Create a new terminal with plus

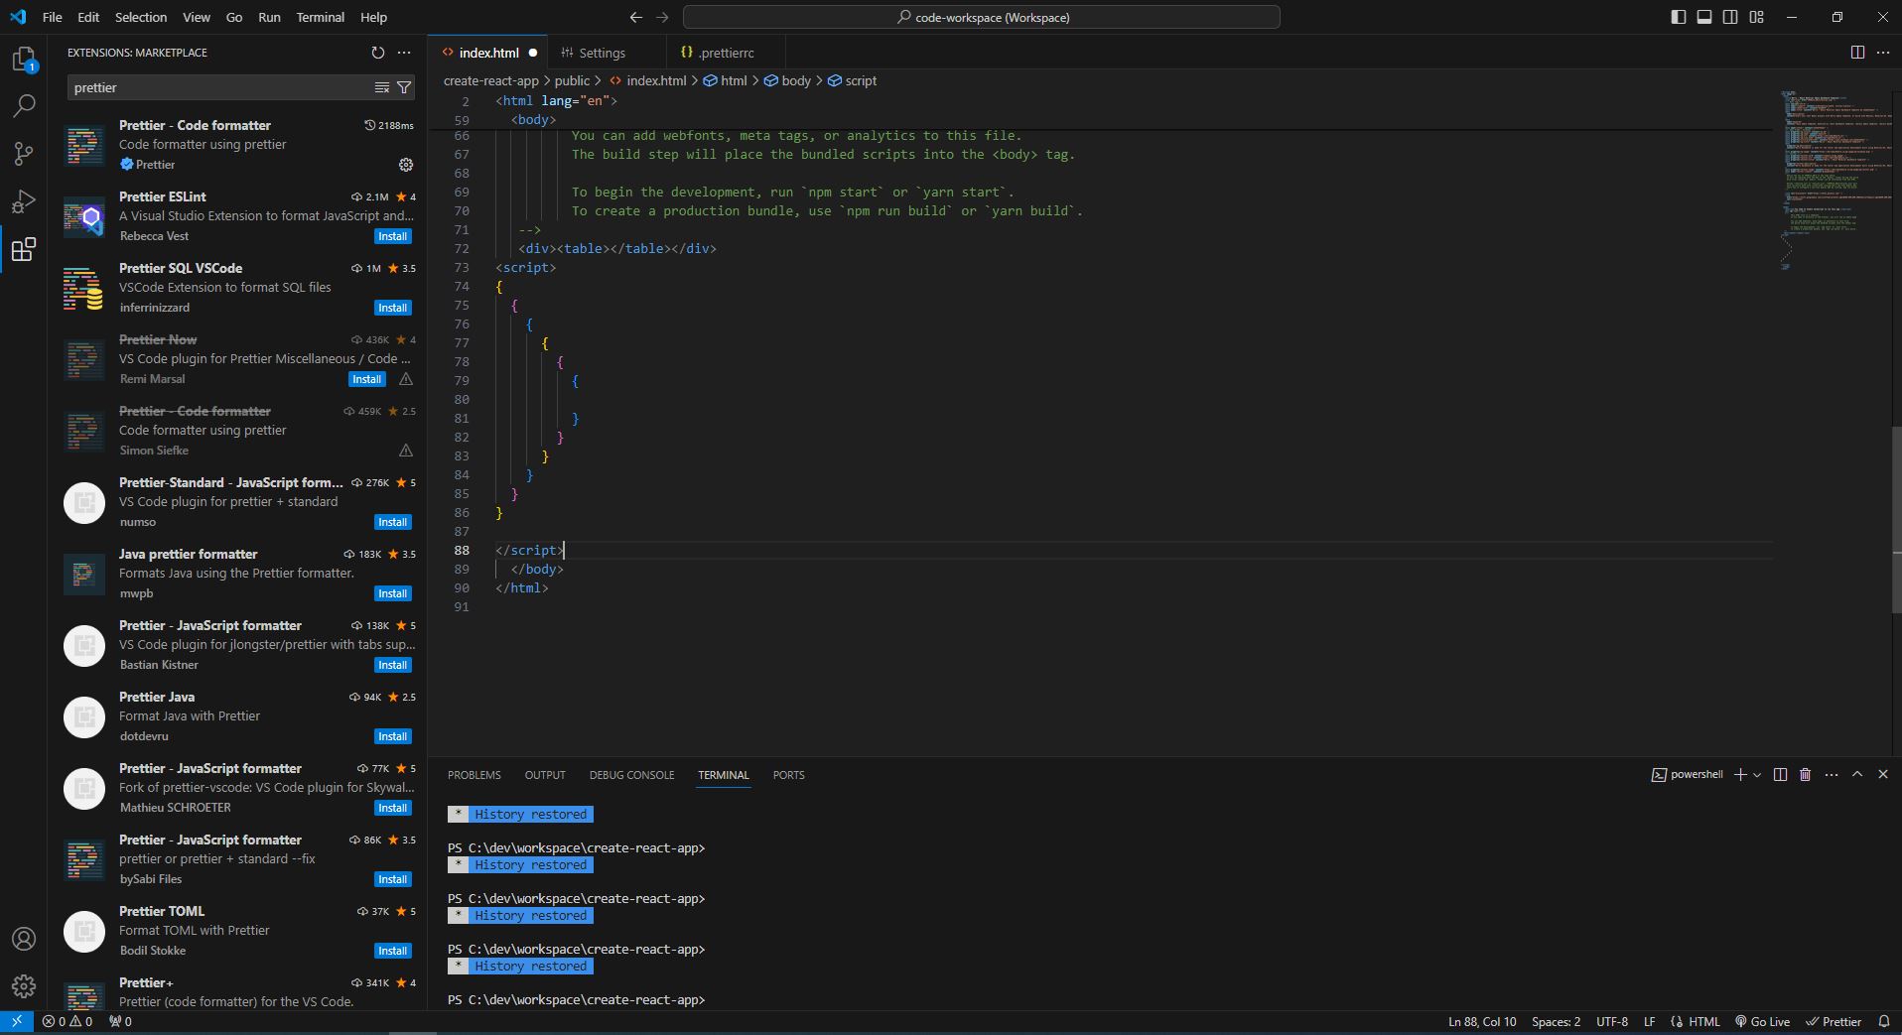click(x=1740, y=774)
